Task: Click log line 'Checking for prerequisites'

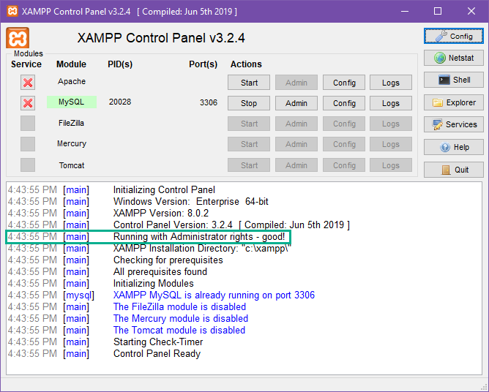Action: click(168, 260)
